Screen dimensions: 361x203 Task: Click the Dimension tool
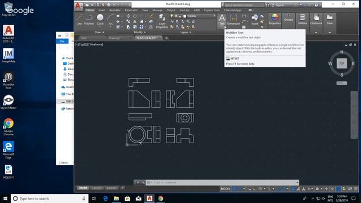pos(234,20)
